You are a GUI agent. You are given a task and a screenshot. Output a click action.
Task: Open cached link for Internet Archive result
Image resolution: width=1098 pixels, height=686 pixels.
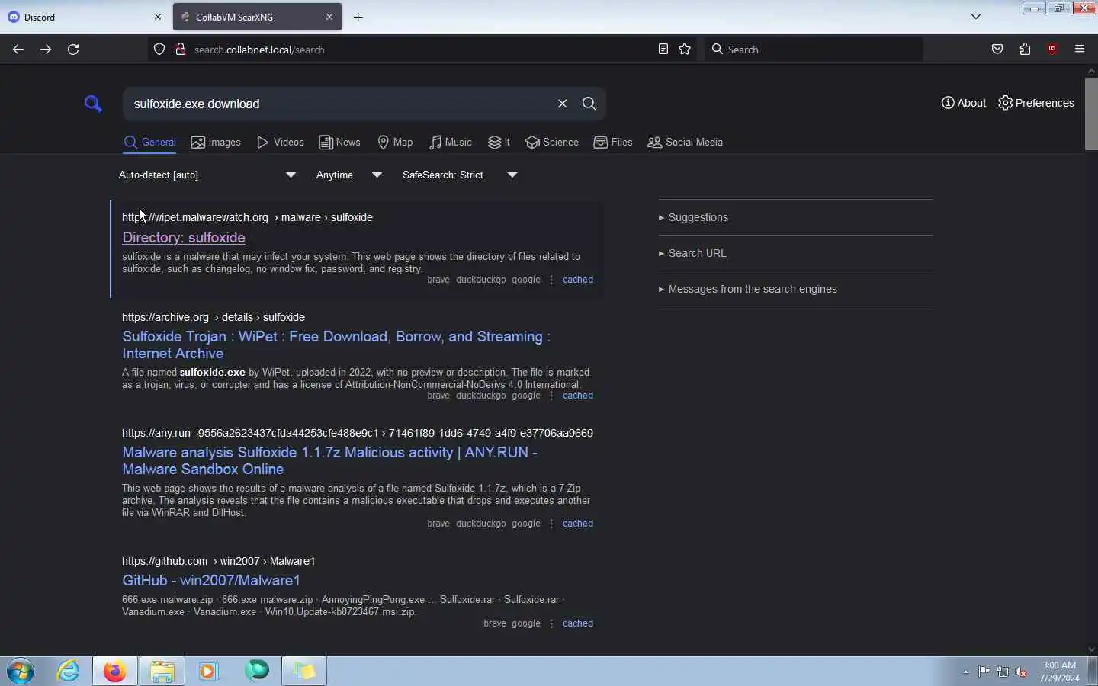[x=578, y=396]
